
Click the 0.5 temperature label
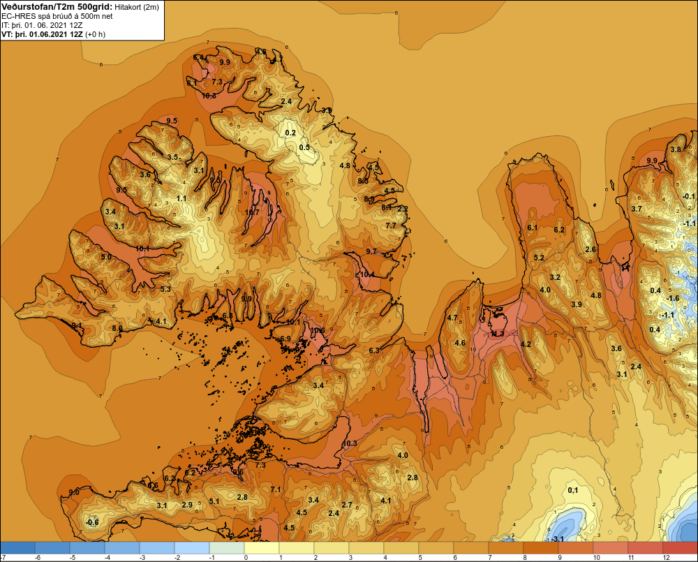click(304, 147)
